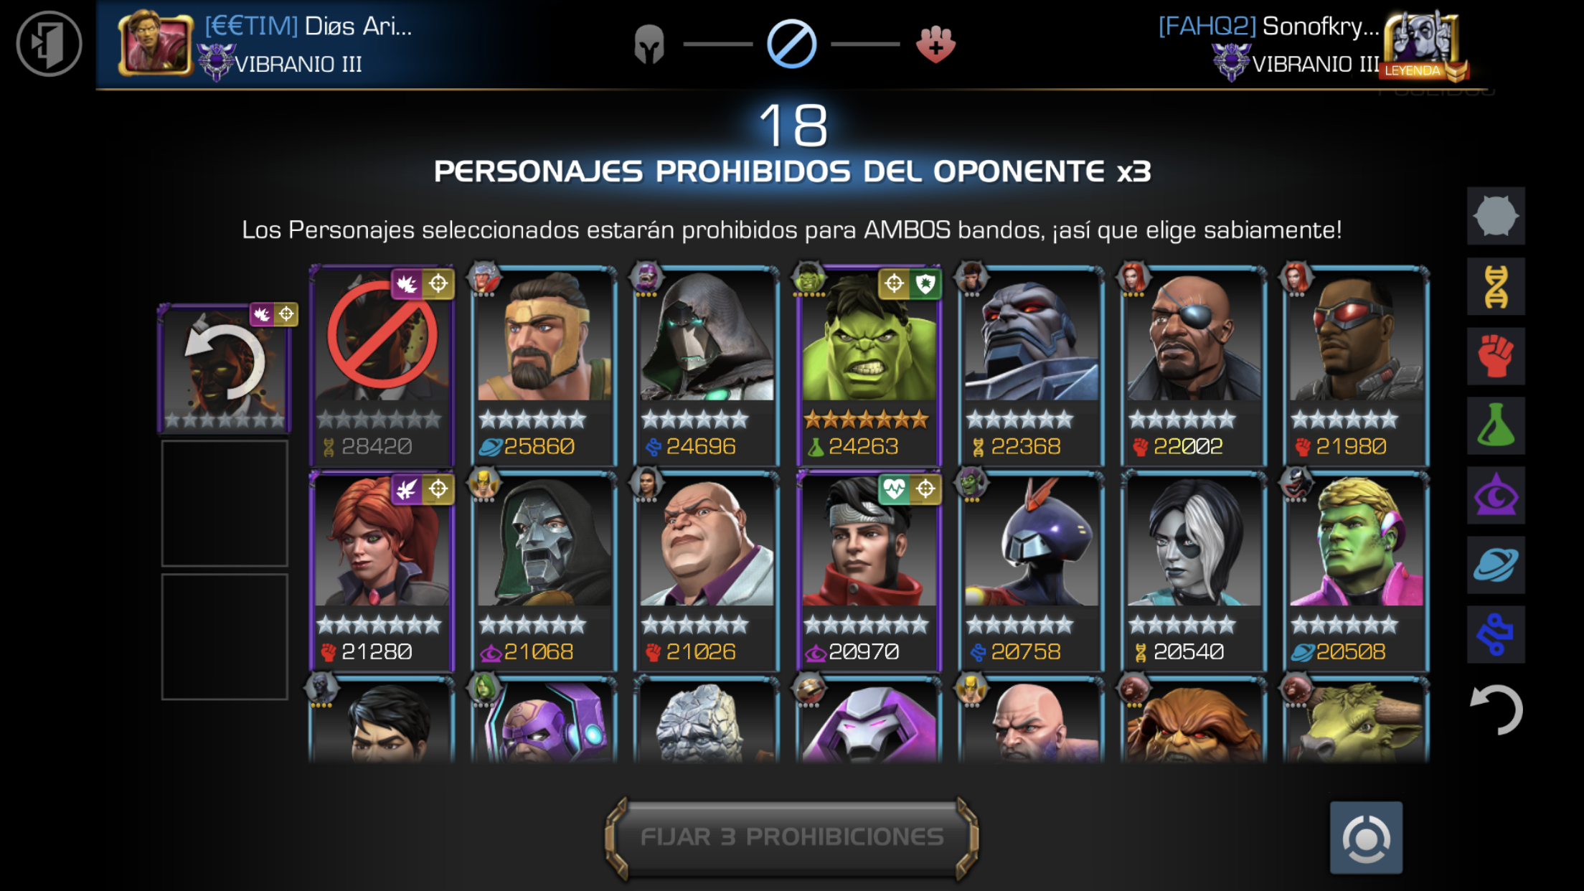Screen dimensions: 1584x891
Task: Filter by Science class green flask icon
Action: (1496, 425)
